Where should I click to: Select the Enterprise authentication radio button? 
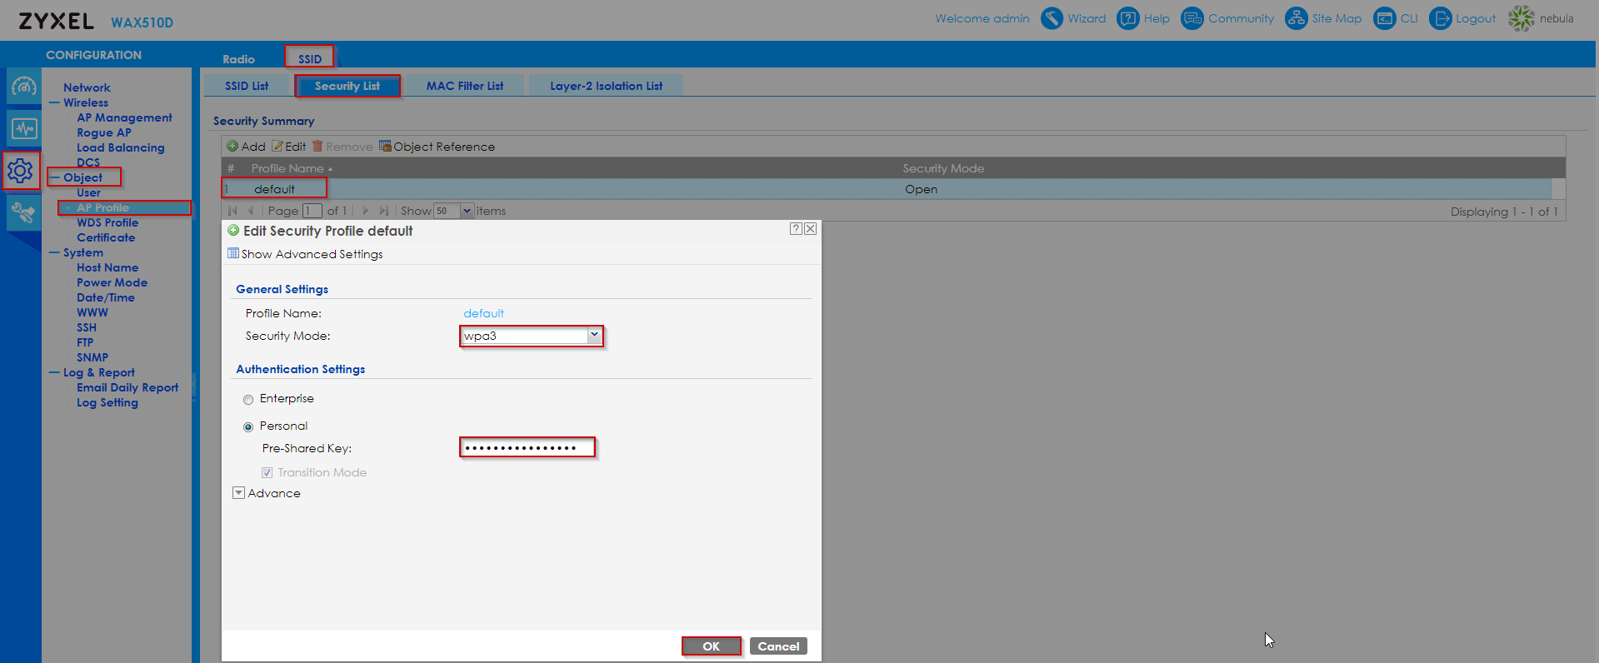(x=248, y=400)
